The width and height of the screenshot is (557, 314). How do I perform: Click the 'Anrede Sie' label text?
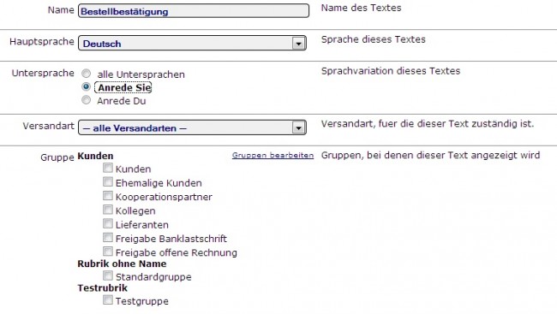point(124,87)
